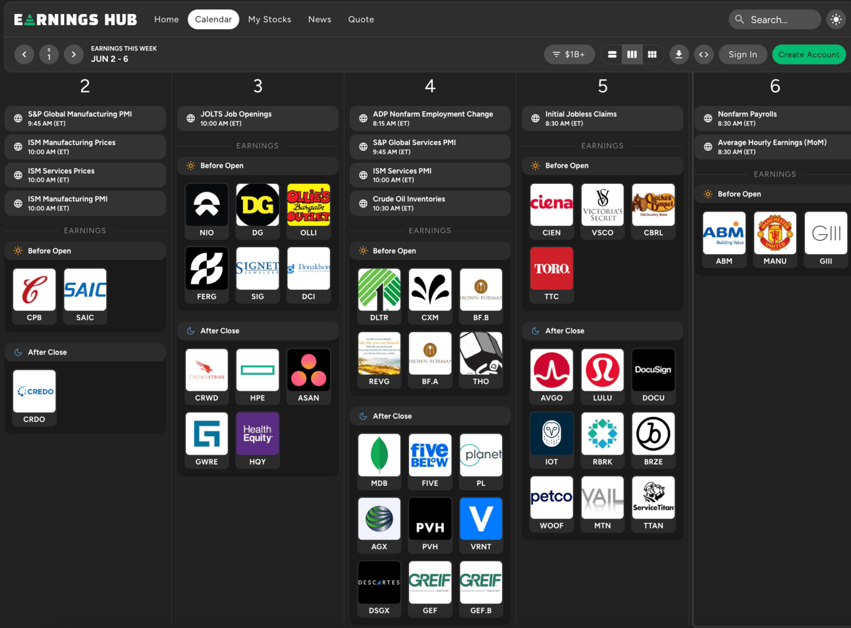Open the Broadcom AVGO card
The image size is (851, 628).
click(552, 376)
